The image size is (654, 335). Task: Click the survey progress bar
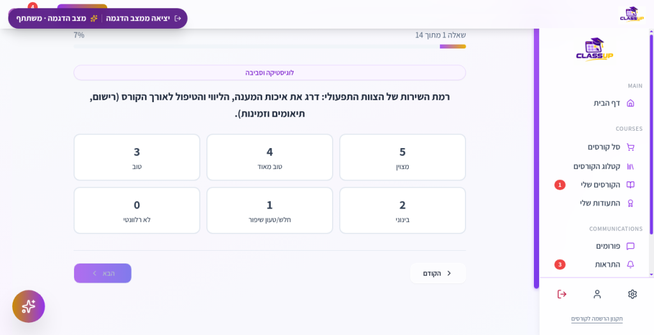pos(270,47)
